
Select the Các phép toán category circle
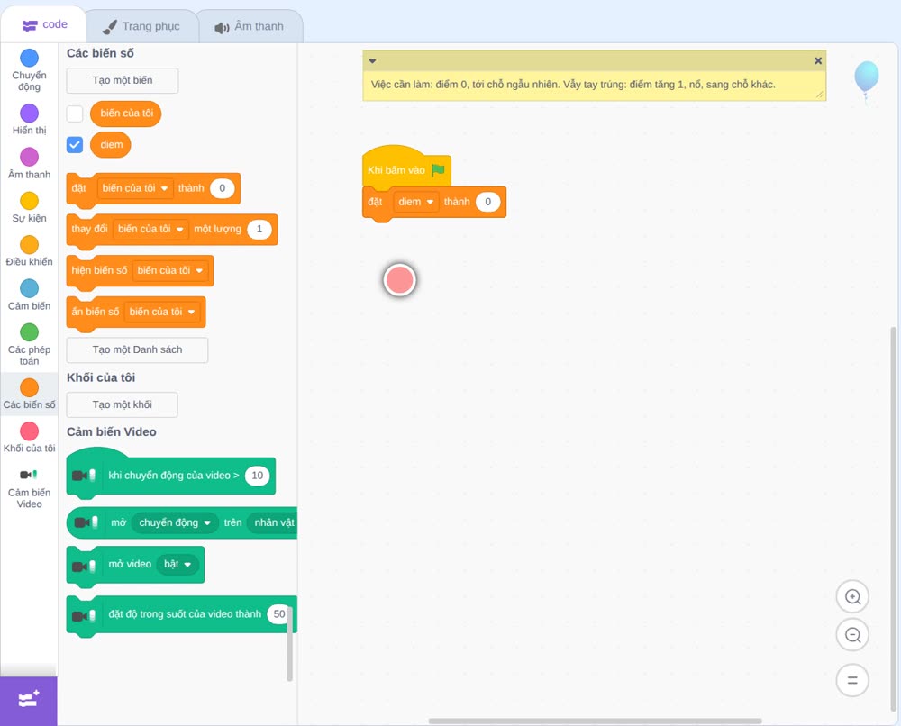pyautogui.click(x=30, y=332)
